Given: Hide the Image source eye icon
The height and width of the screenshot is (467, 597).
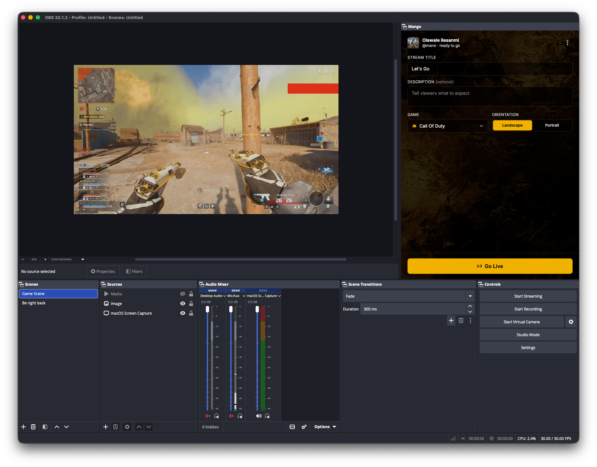Looking at the screenshot, I should 183,303.
